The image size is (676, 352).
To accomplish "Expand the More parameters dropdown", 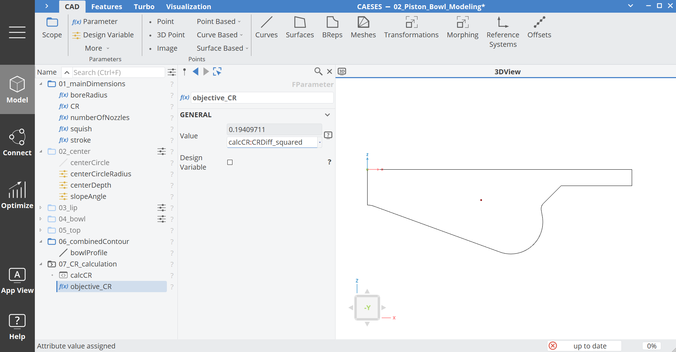I will pyautogui.click(x=97, y=48).
